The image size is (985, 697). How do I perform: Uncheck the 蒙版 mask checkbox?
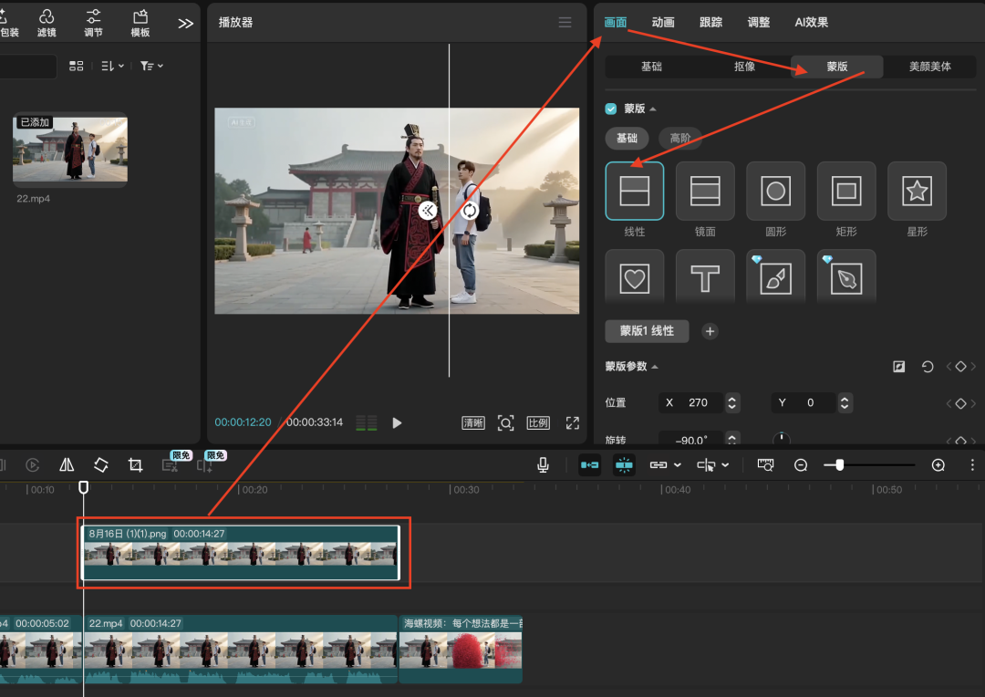click(x=611, y=109)
